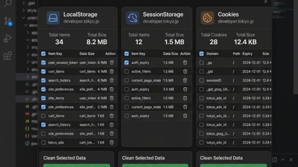Open Source Control in the activity bar
The height and width of the screenshot is (167, 298).
(x=8, y=21)
